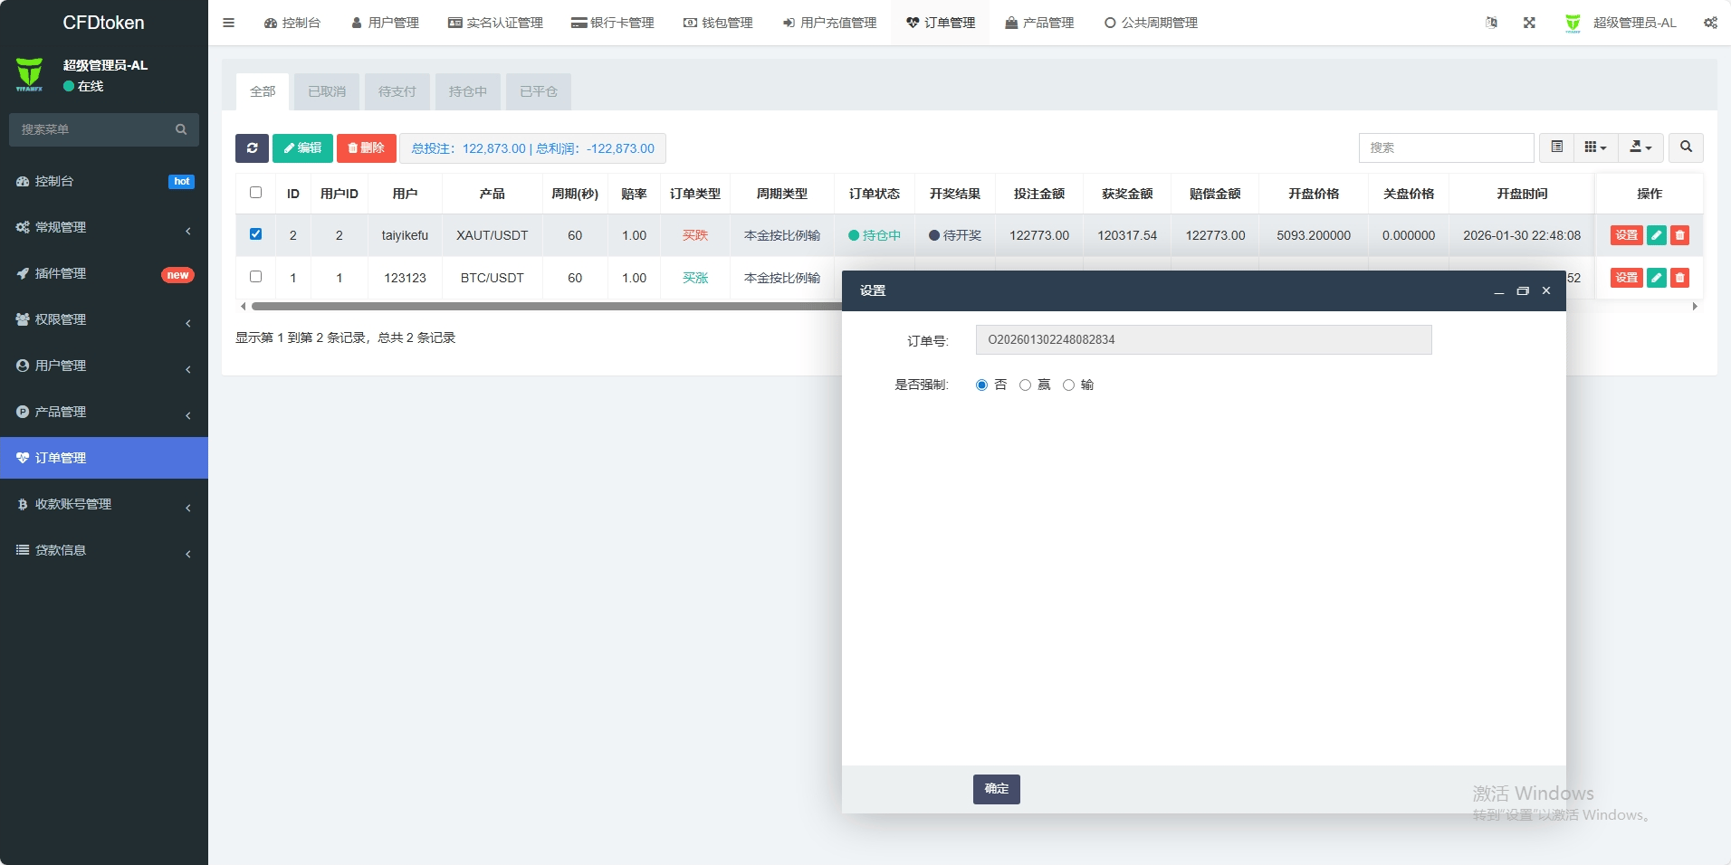Click red trash icon for row 123123

tap(1679, 278)
